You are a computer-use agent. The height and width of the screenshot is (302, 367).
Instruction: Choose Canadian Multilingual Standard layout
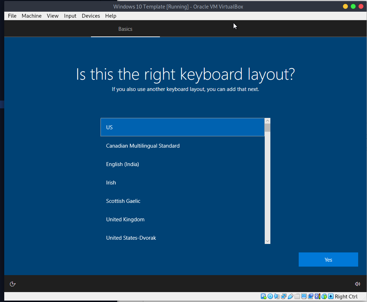coord(183,146)
